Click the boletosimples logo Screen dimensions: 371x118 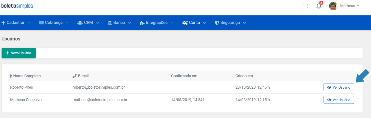(17, 6)
